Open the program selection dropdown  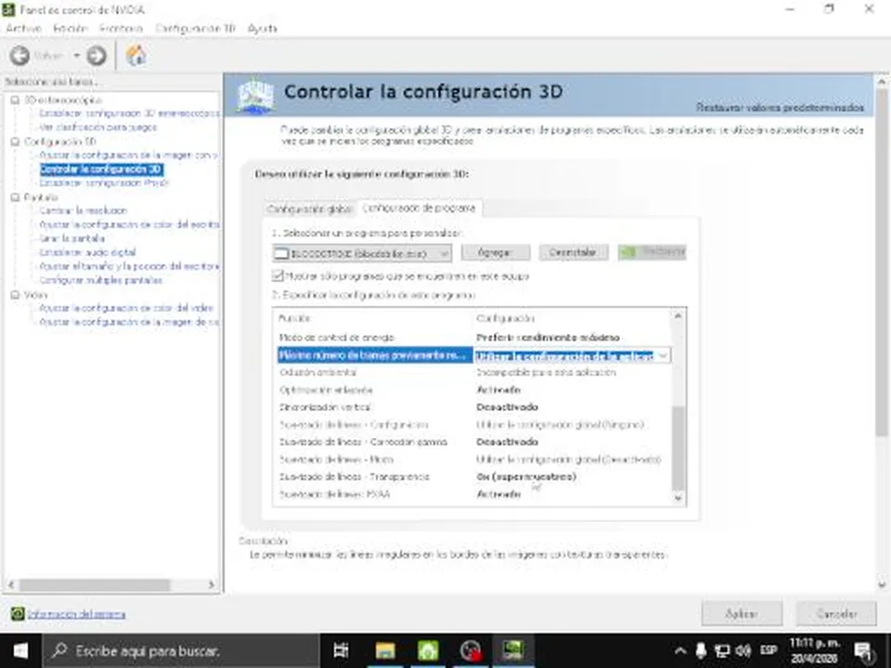[362, 253]
